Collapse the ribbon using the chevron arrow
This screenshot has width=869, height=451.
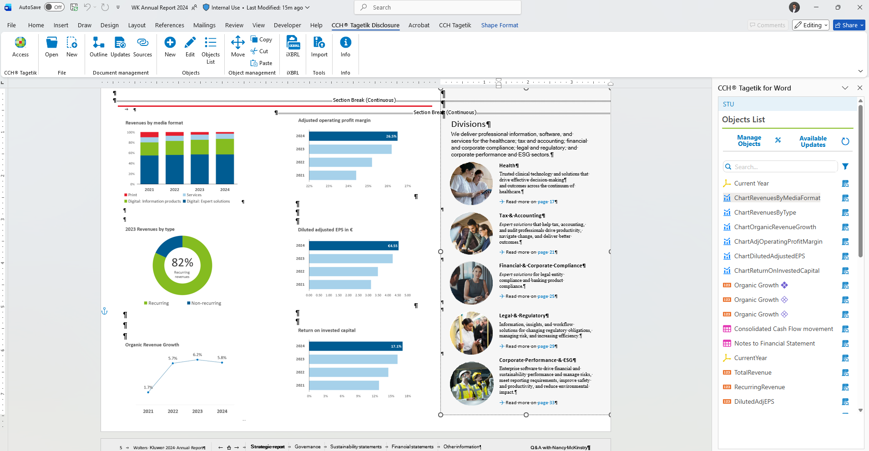[860, 71]
